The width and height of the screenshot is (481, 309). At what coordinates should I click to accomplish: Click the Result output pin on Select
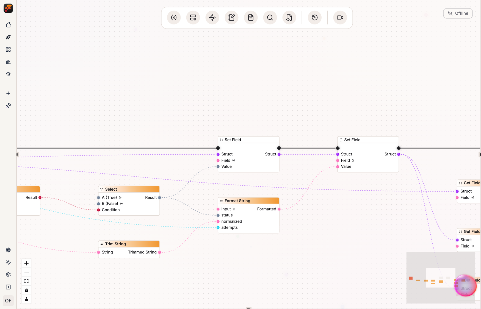[x=159, y=197]
